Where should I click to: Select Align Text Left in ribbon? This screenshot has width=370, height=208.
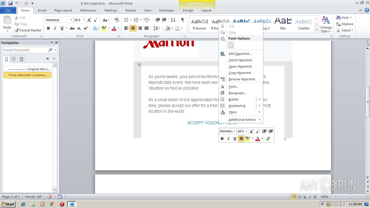[126, 28]
